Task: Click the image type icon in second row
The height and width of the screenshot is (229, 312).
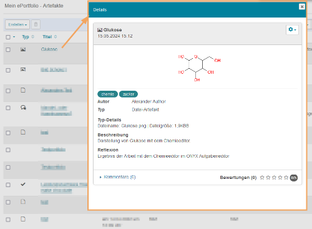Action: [x=23, y=69]
